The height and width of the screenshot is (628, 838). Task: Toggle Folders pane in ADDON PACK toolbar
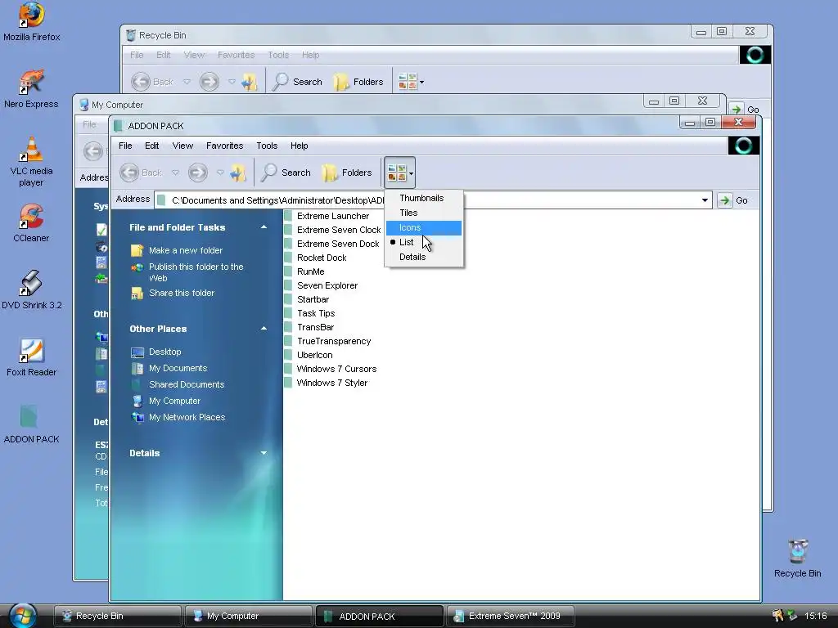click(x=347, y=173)
